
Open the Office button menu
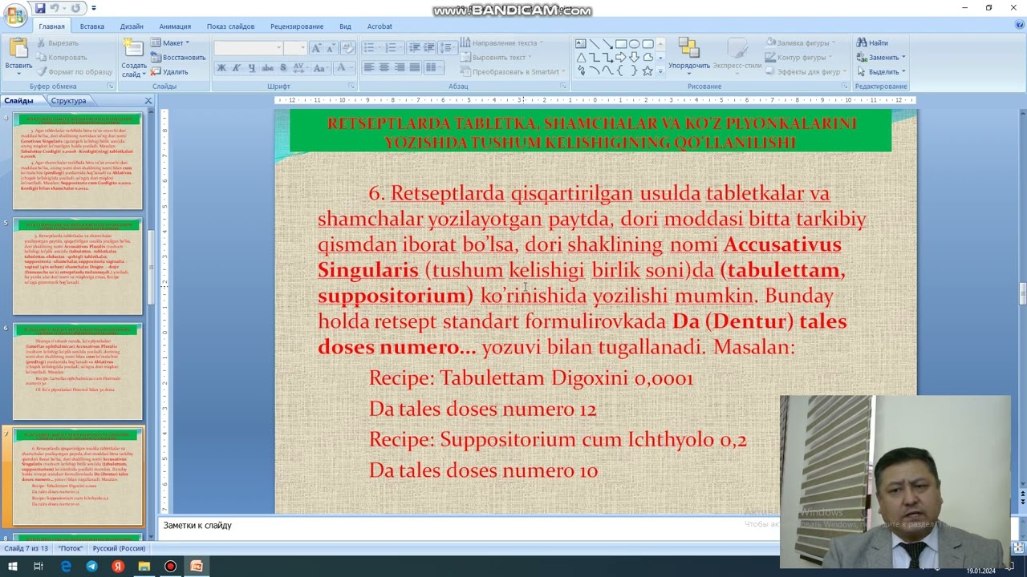[14, 14]
